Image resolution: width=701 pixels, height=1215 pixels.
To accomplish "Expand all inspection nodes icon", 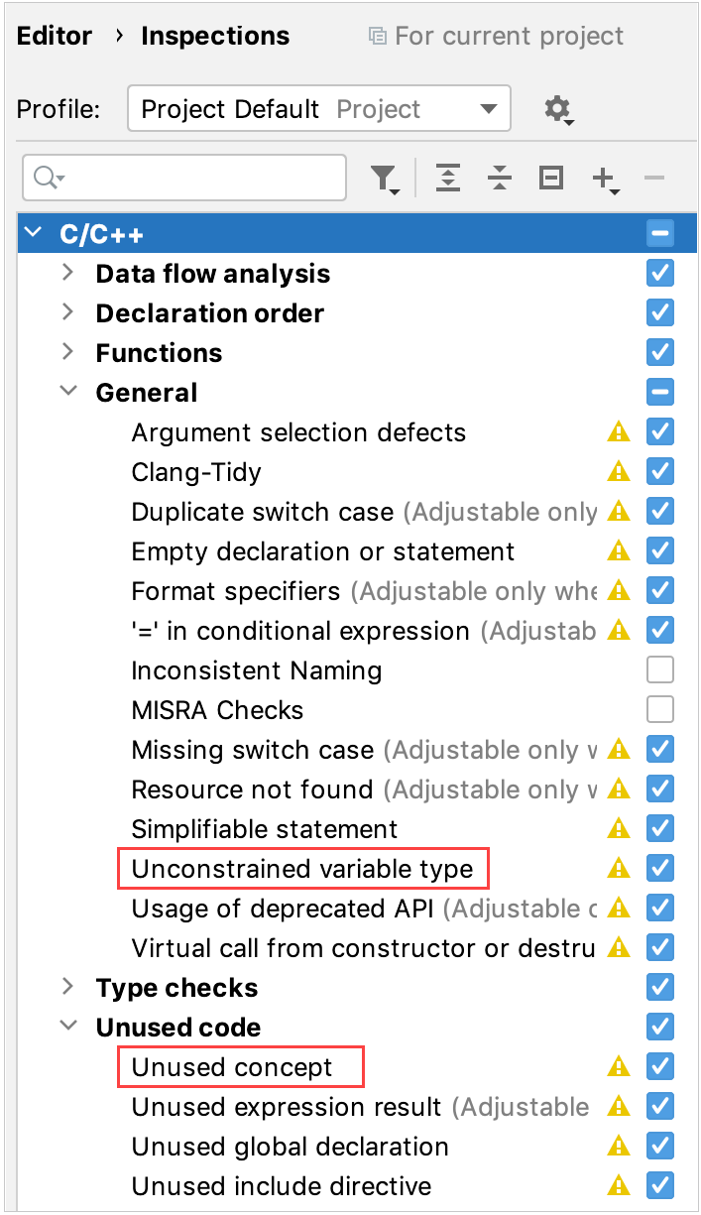I will [x=448, y=178].
